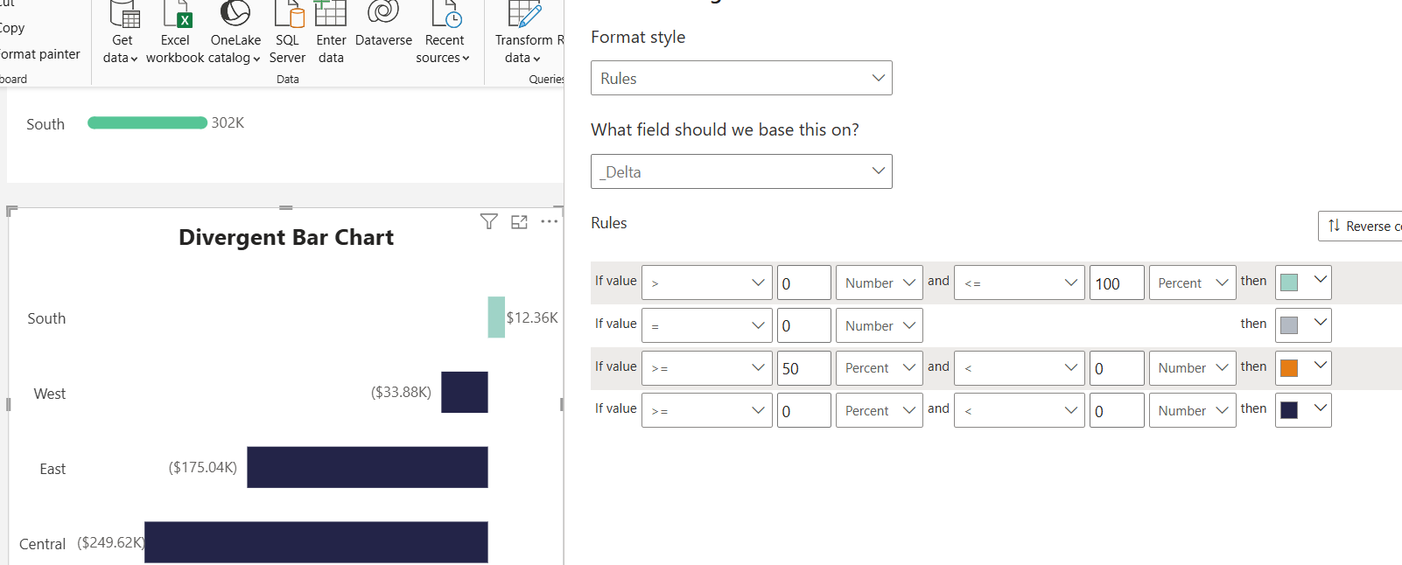
Task: Open the _Delta field dropdown
Action: click(741, 171)
